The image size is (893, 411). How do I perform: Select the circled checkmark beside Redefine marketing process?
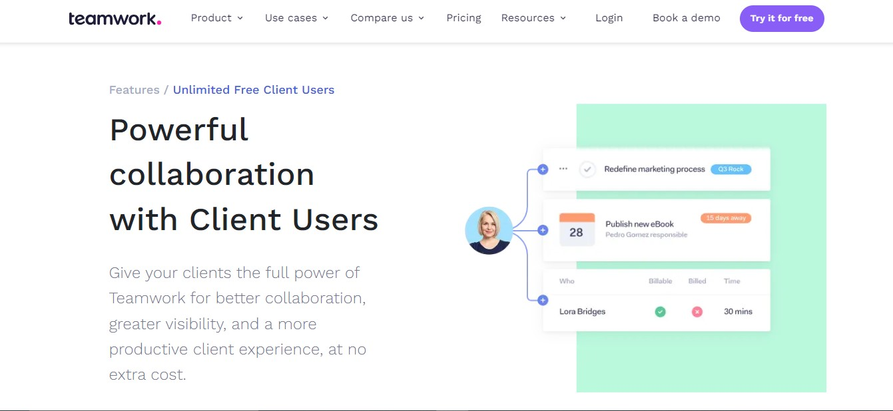(x=587, y=169)
